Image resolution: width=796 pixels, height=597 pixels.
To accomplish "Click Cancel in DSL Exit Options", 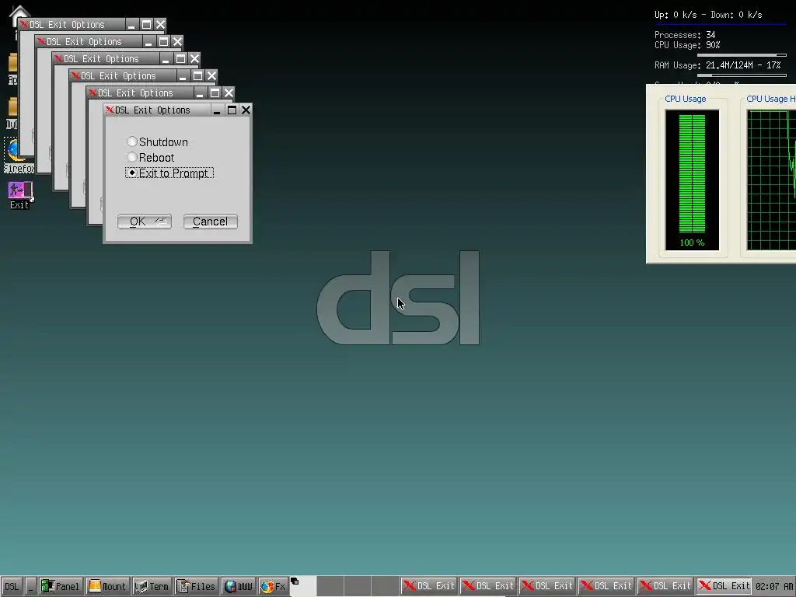I will pos(210,222).
